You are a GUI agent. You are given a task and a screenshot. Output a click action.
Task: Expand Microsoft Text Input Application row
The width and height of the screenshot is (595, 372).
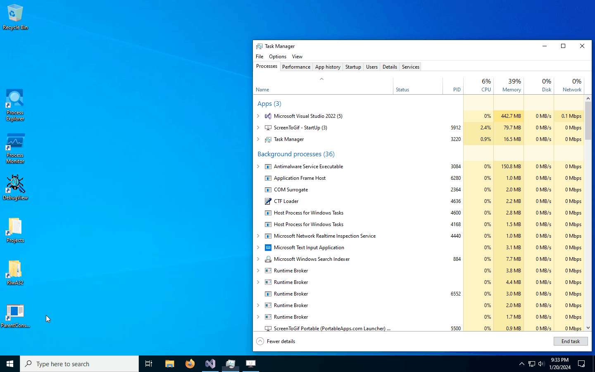[258, 248]
